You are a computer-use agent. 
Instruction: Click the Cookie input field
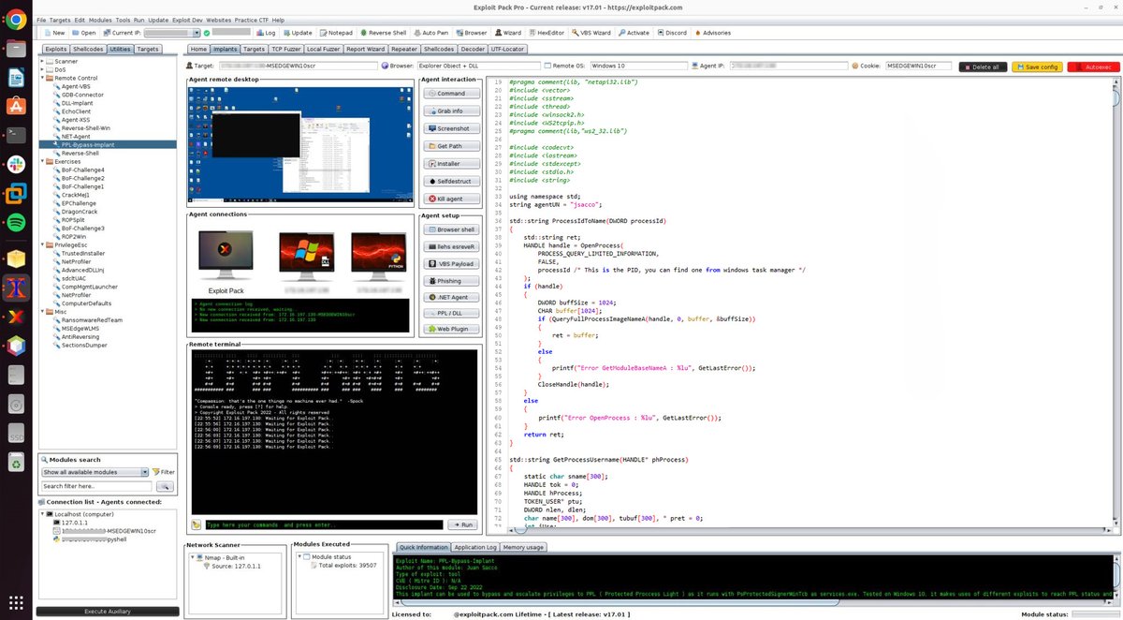[918, 66]
